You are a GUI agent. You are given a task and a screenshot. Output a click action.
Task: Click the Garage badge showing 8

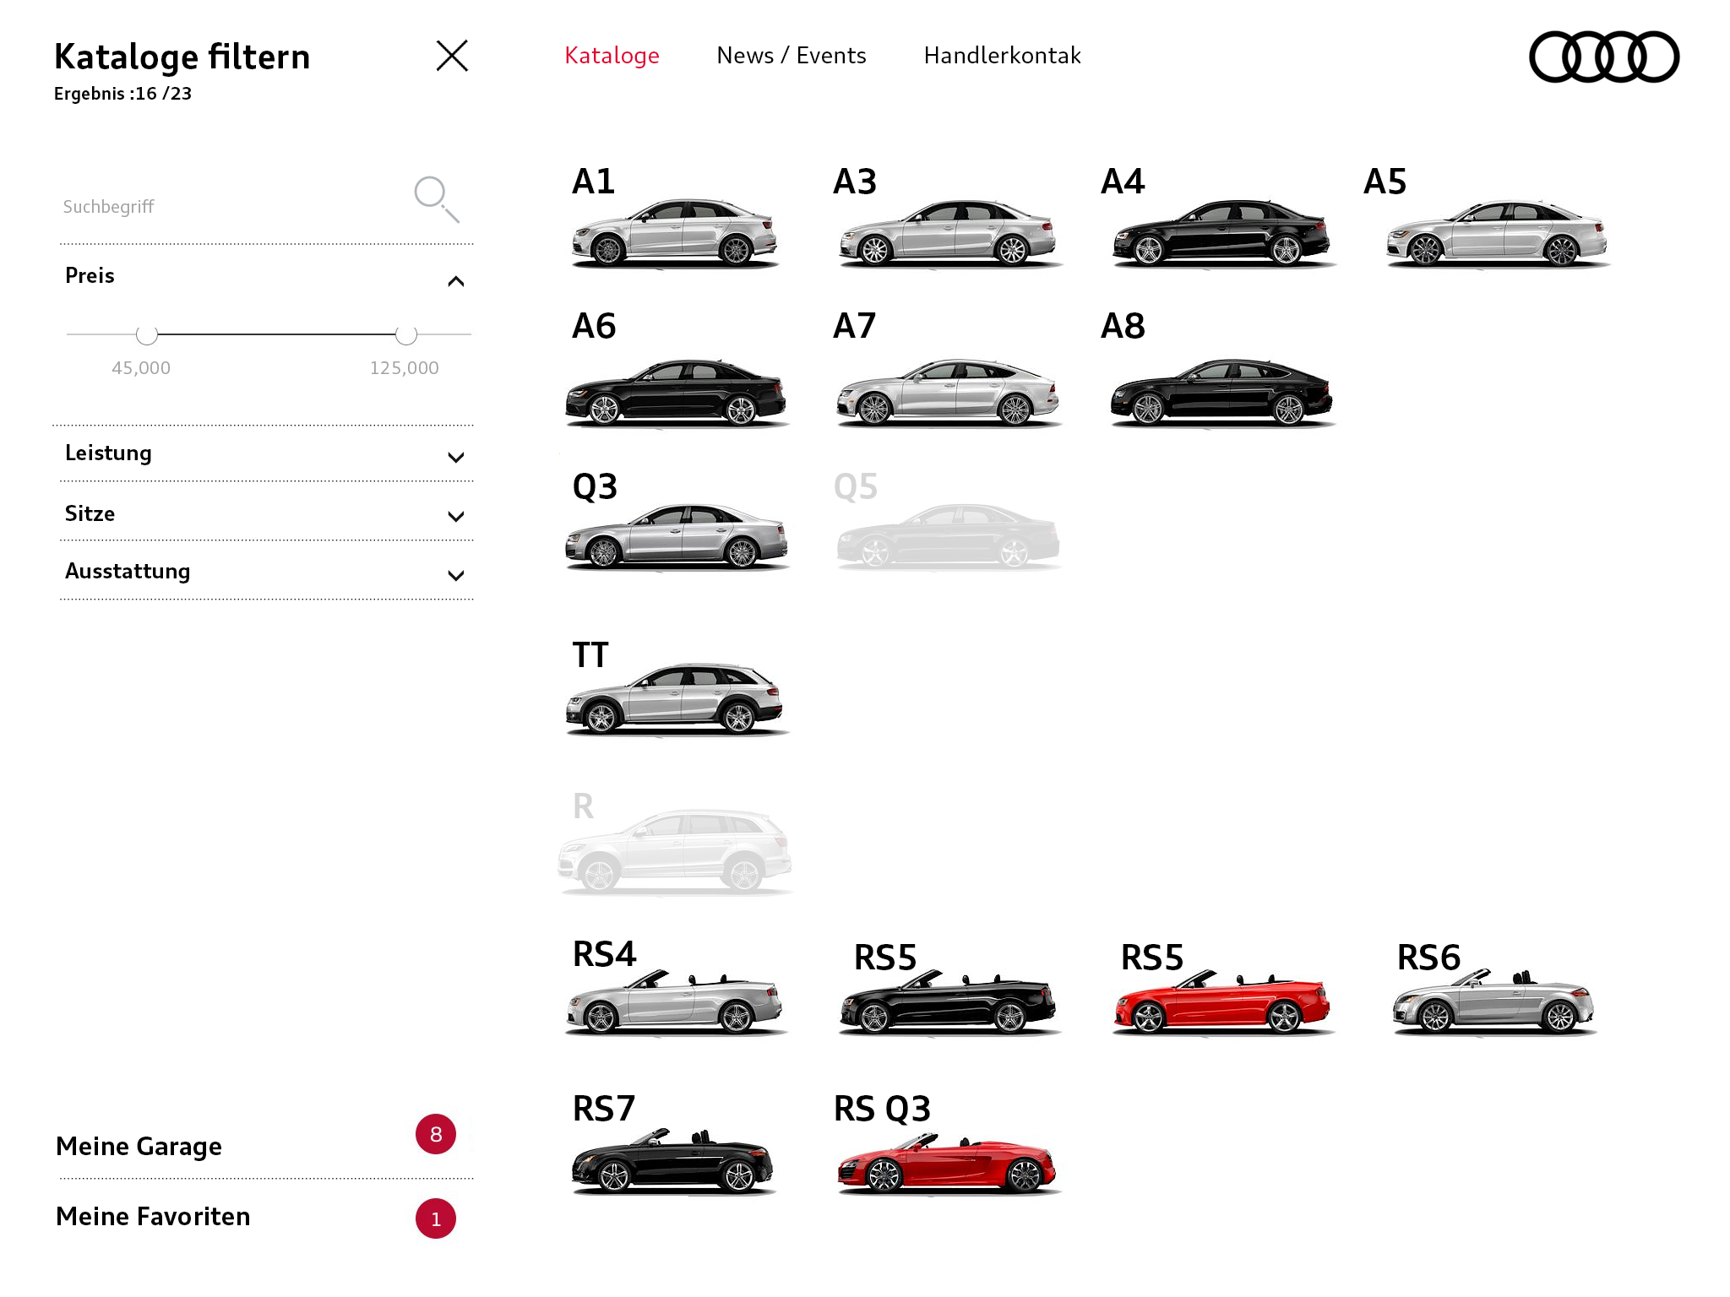click(x=436, y=1134)
